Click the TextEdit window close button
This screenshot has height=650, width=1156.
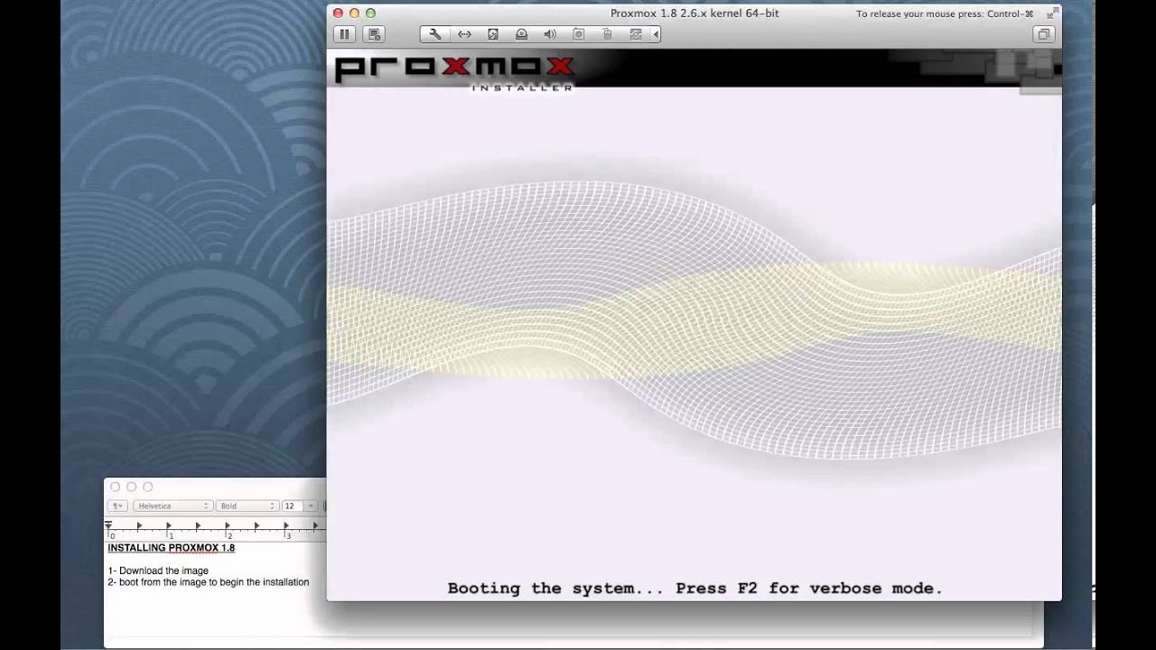pos(115,487)
